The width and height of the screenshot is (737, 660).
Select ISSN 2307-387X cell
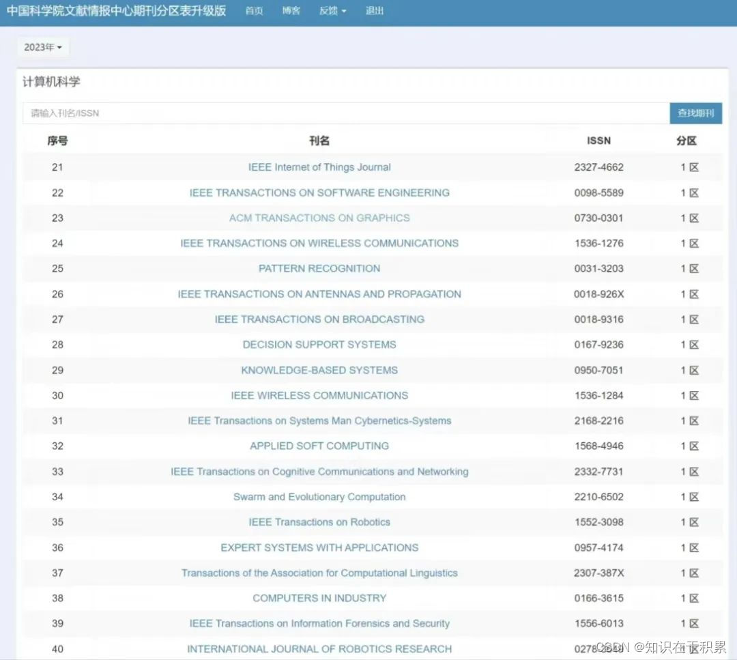[599, 573]
